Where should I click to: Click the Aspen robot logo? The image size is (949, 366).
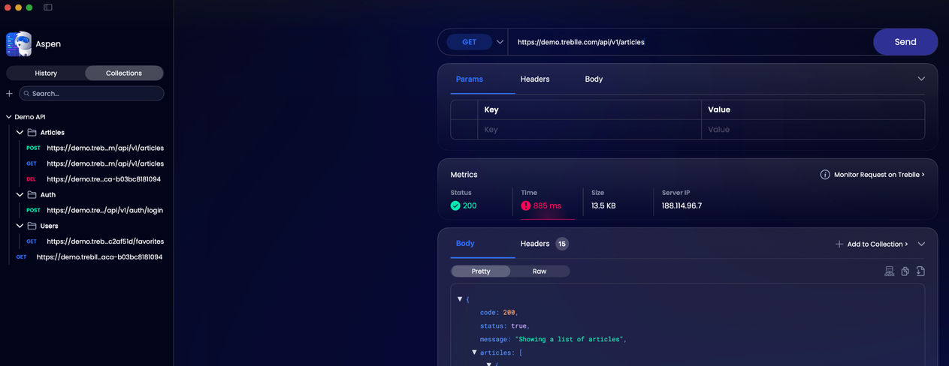(19, 44)
